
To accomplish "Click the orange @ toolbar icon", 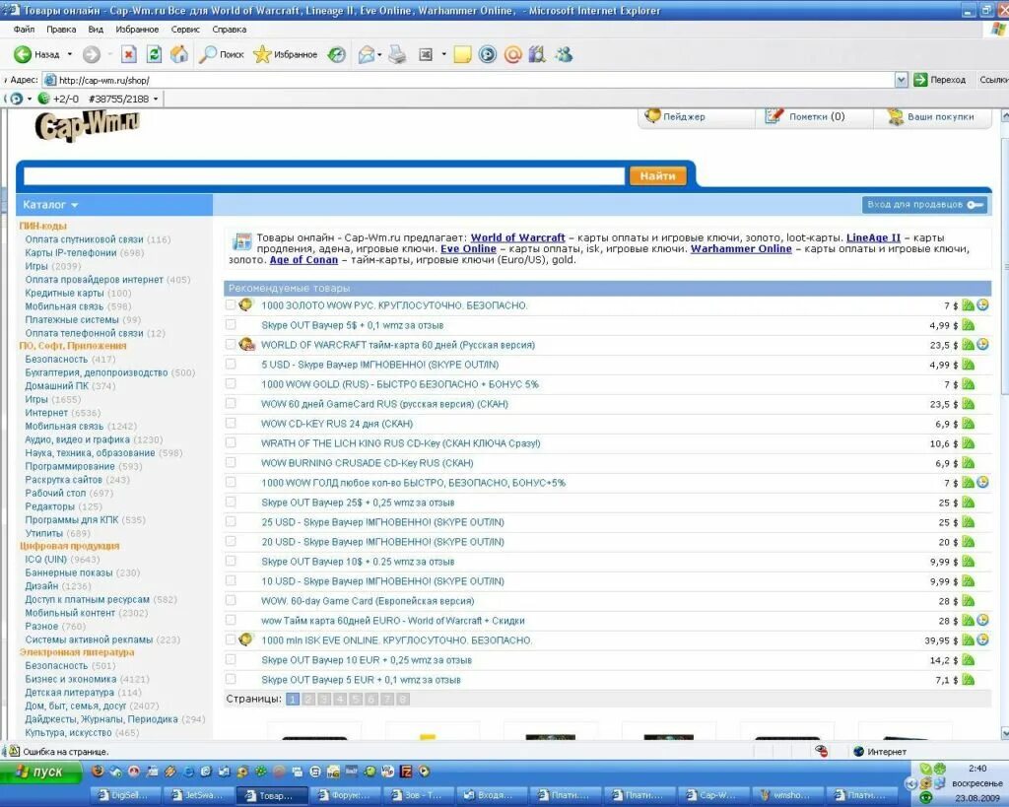I will coord(512,55).
